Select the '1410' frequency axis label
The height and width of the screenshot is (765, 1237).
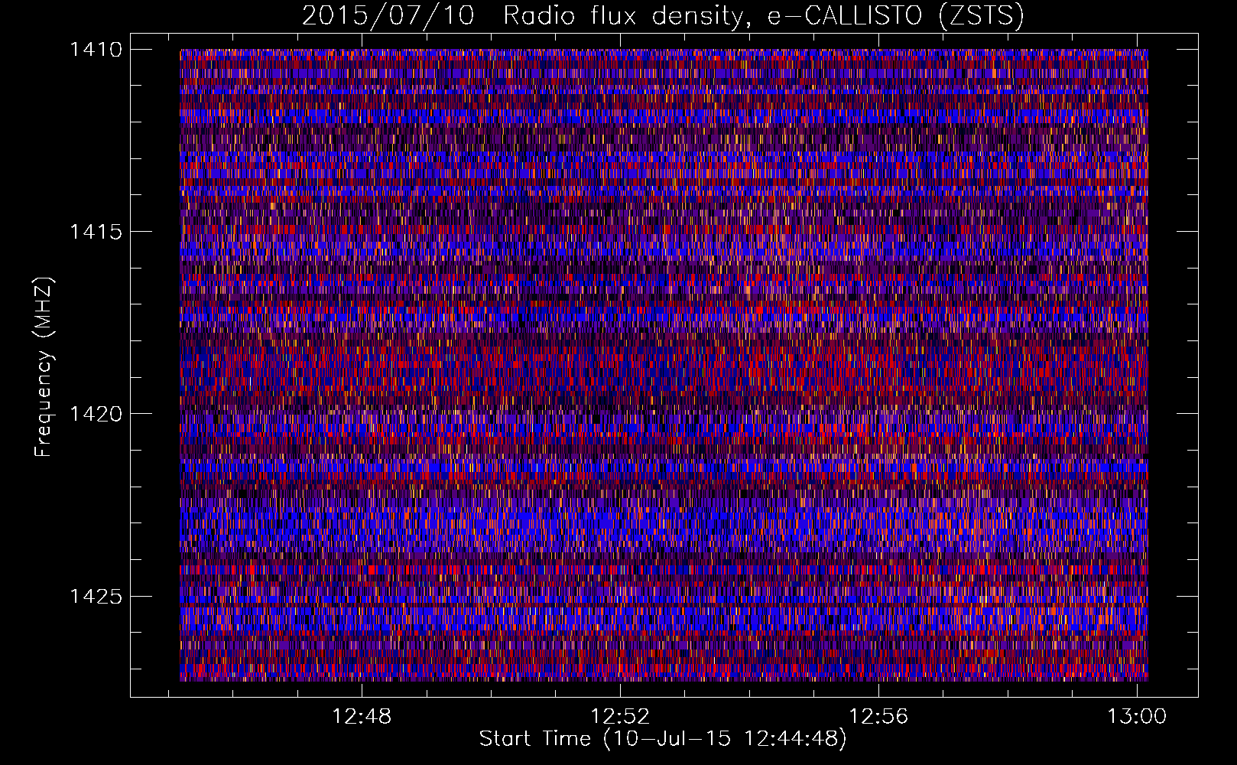click(x=96, y=50)
